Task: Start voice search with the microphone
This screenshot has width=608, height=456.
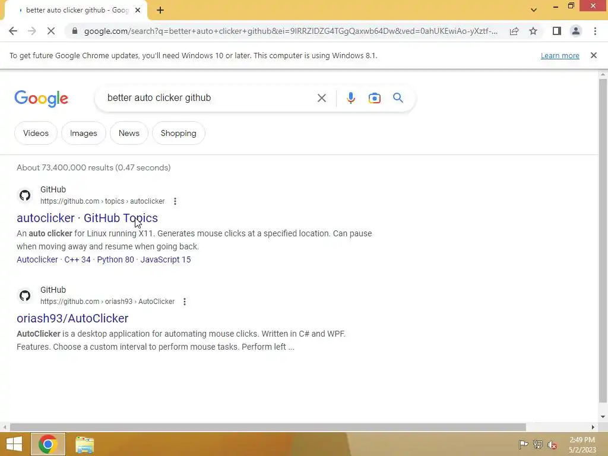Action: [x=350, y=98]
